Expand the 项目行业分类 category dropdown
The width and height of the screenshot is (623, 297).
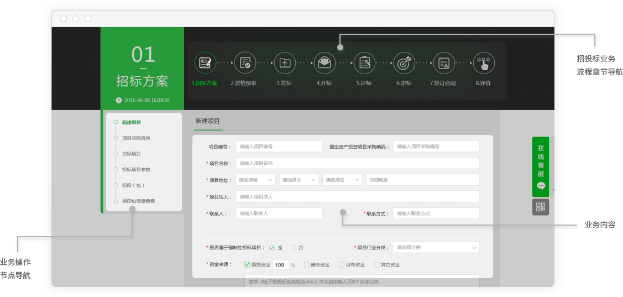436,247
